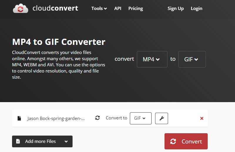Click the file document icon beside Jason Bock file
This screenshot has width=235, height=152.
pyautogui.click(x=19, y=118)
